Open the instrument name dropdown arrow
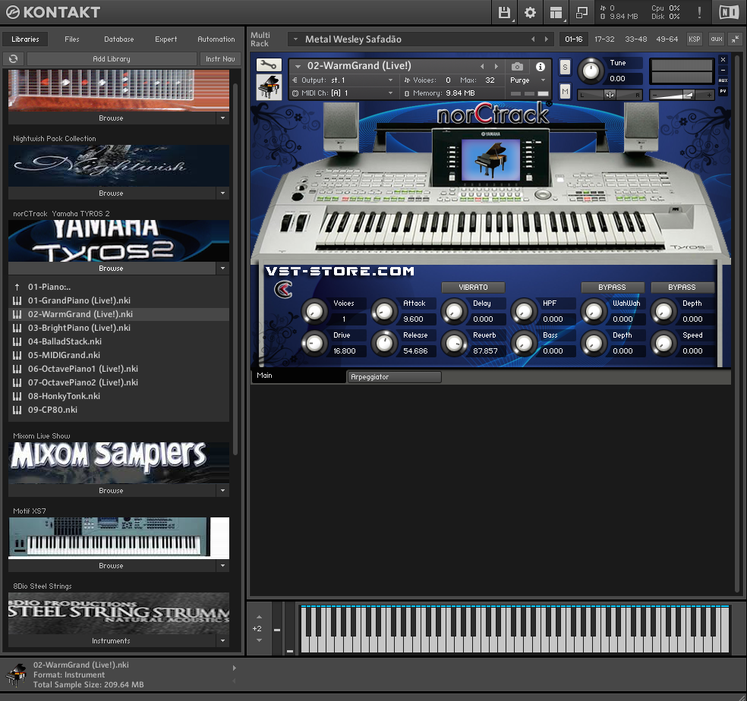Screen dimensions: 747x701 [298, 66]
